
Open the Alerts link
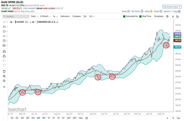[149, 11]
